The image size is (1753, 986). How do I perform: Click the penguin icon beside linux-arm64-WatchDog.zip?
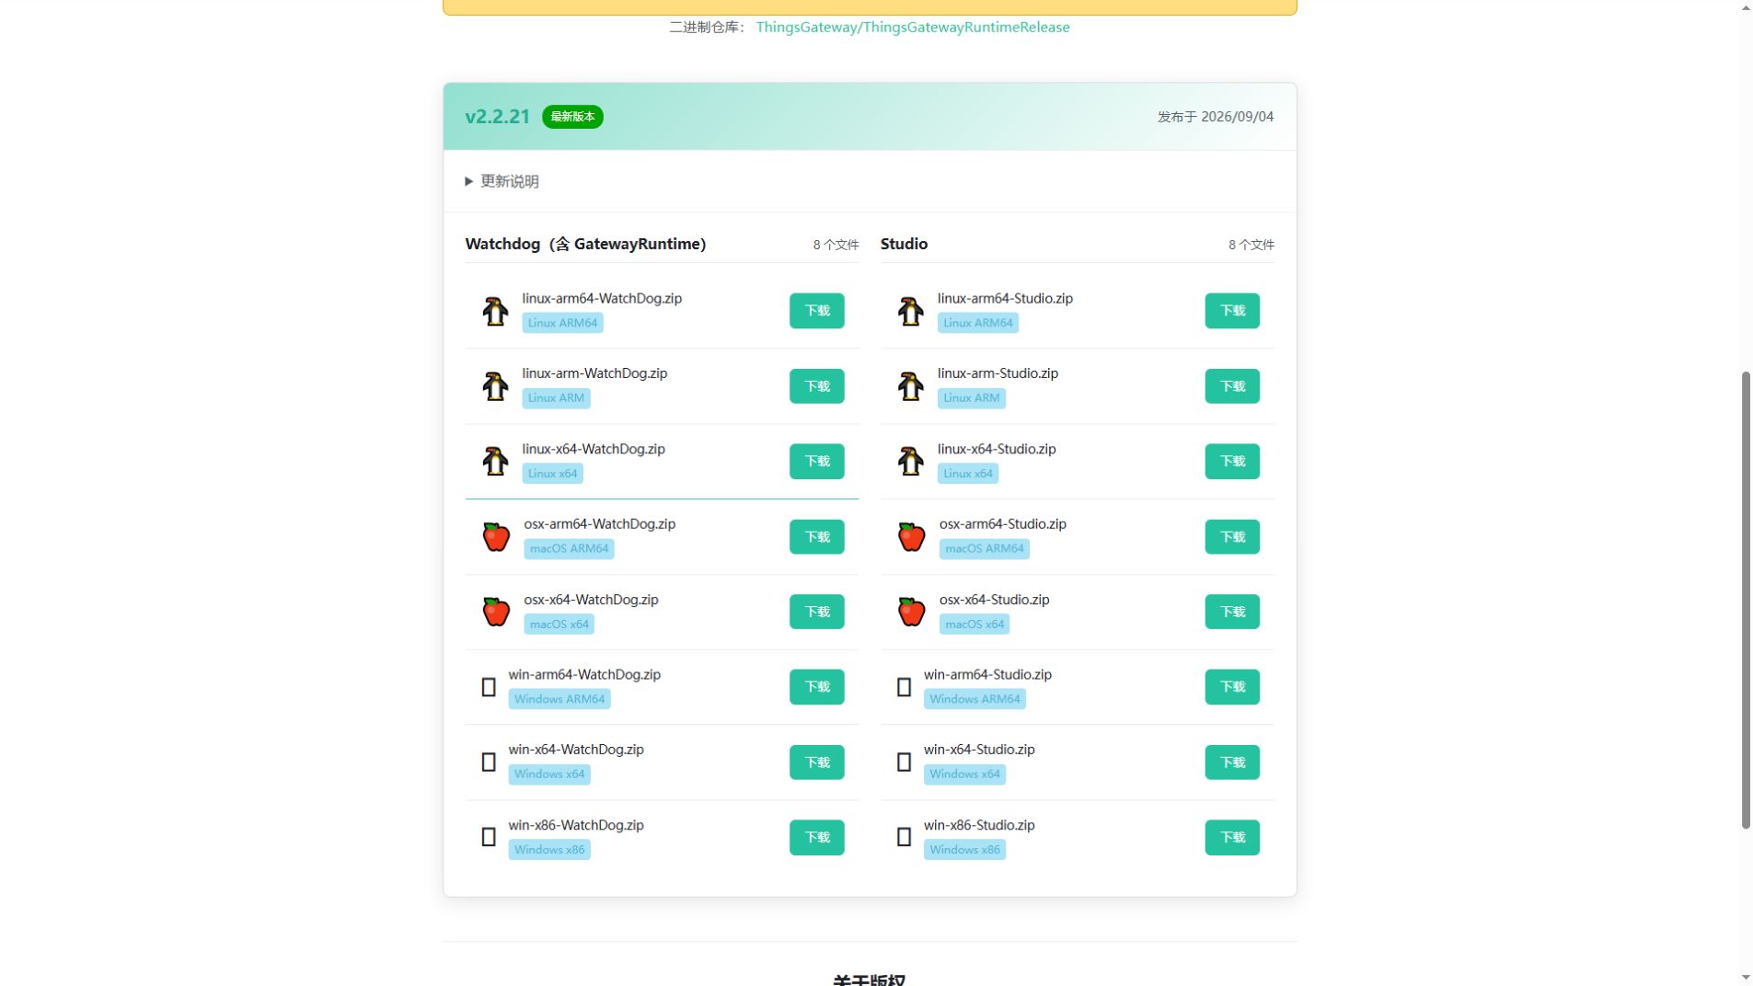point(495,311)
